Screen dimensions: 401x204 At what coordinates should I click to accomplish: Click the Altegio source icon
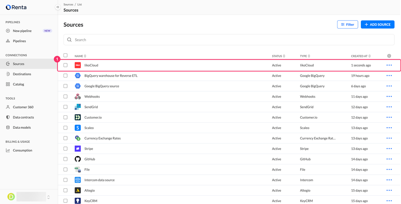pyautogui.click(x=78, y=191)
